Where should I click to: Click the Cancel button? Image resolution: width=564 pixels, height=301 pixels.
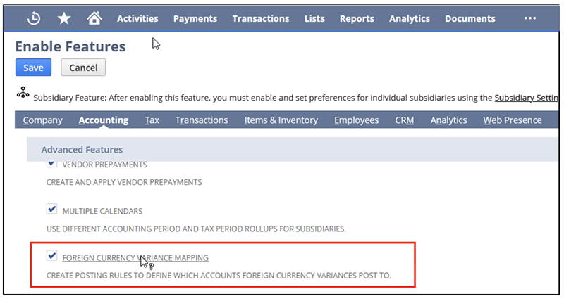[83, 68]
